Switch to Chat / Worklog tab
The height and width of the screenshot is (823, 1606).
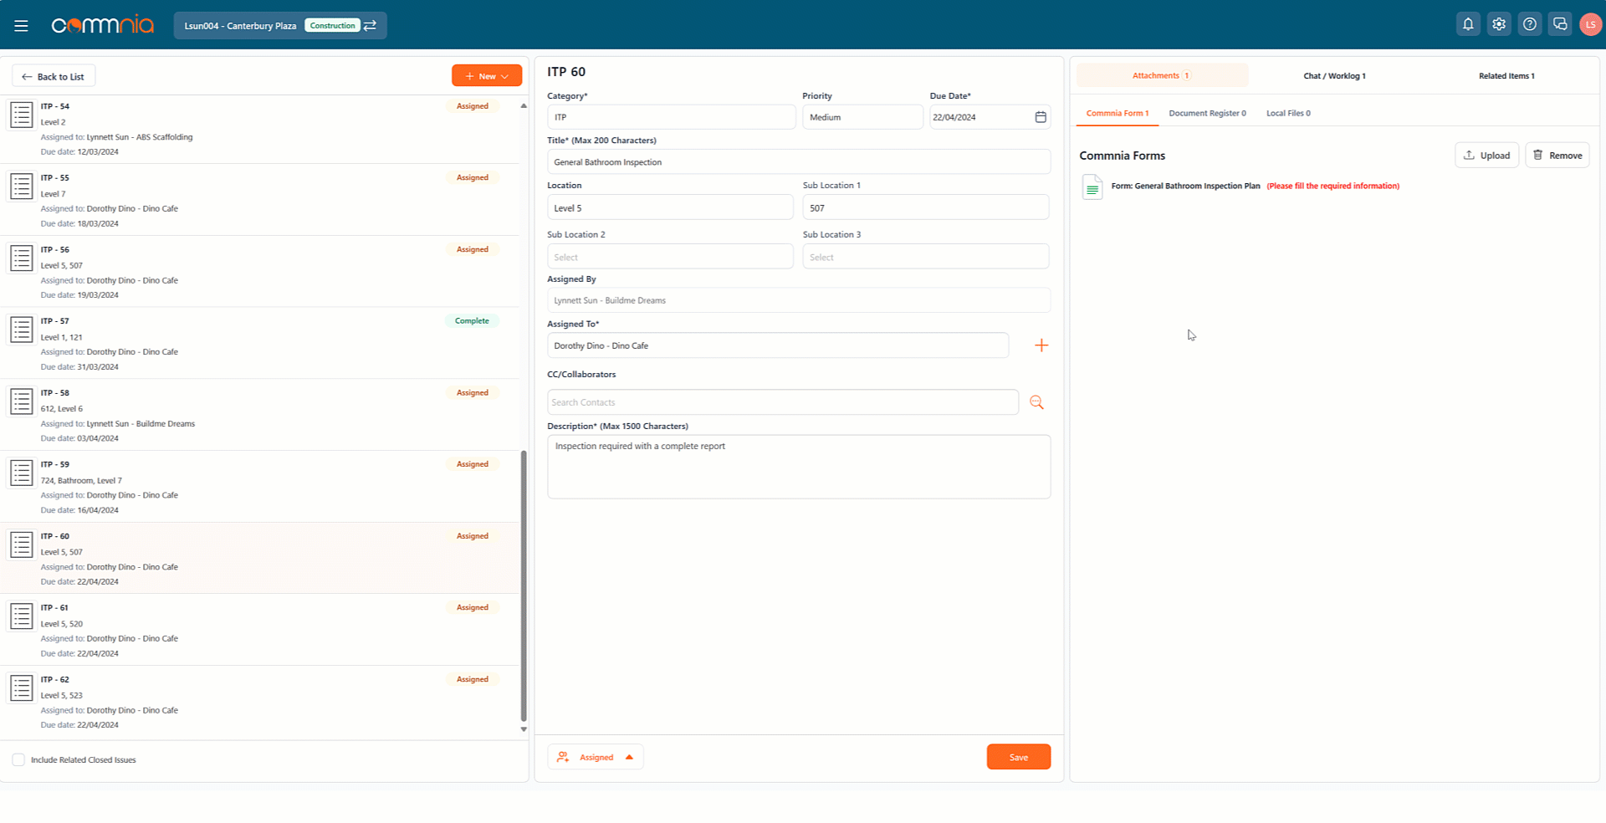tap(1334, 75)
